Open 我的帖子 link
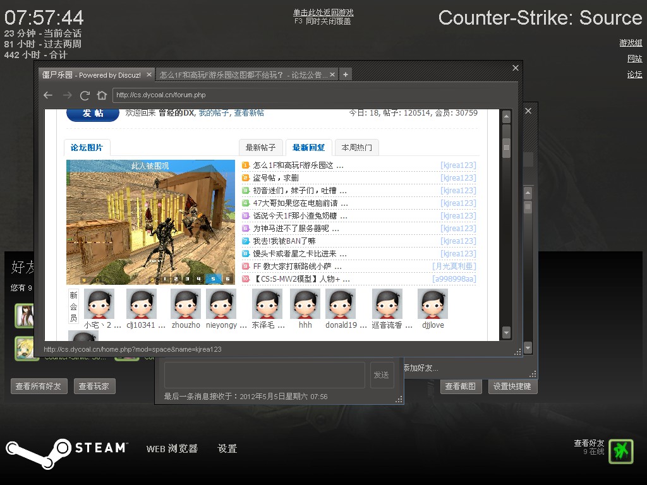Screen dimensions: 647x485 click(214, 113)
